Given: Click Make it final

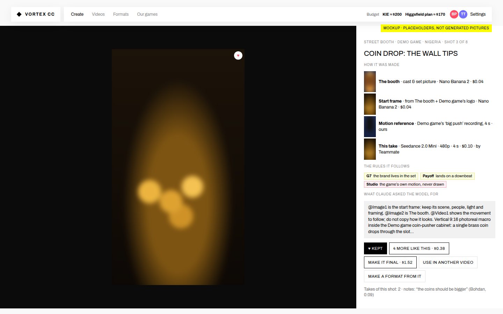Looking at the screenshot, I should [390, 262].
